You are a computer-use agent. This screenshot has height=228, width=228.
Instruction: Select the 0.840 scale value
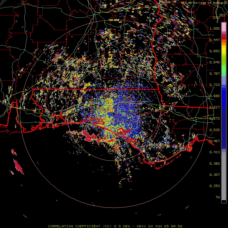tap(215, 62)
